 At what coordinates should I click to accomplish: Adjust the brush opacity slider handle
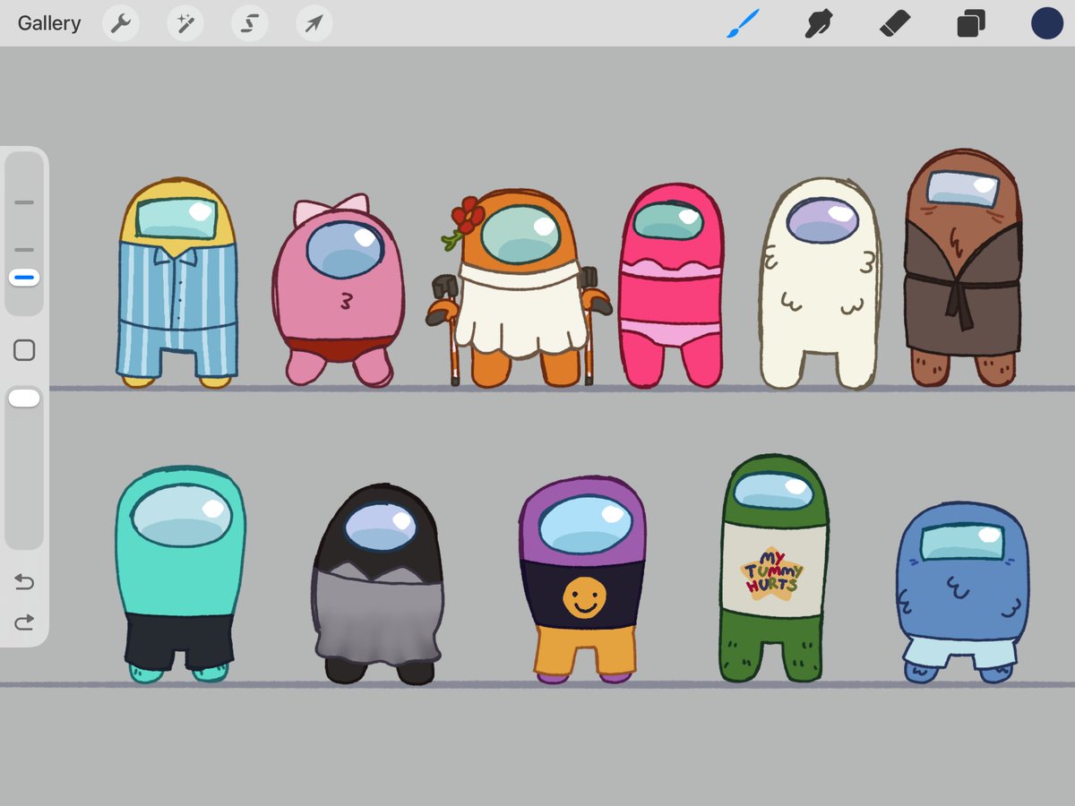(x=24, y=398)
